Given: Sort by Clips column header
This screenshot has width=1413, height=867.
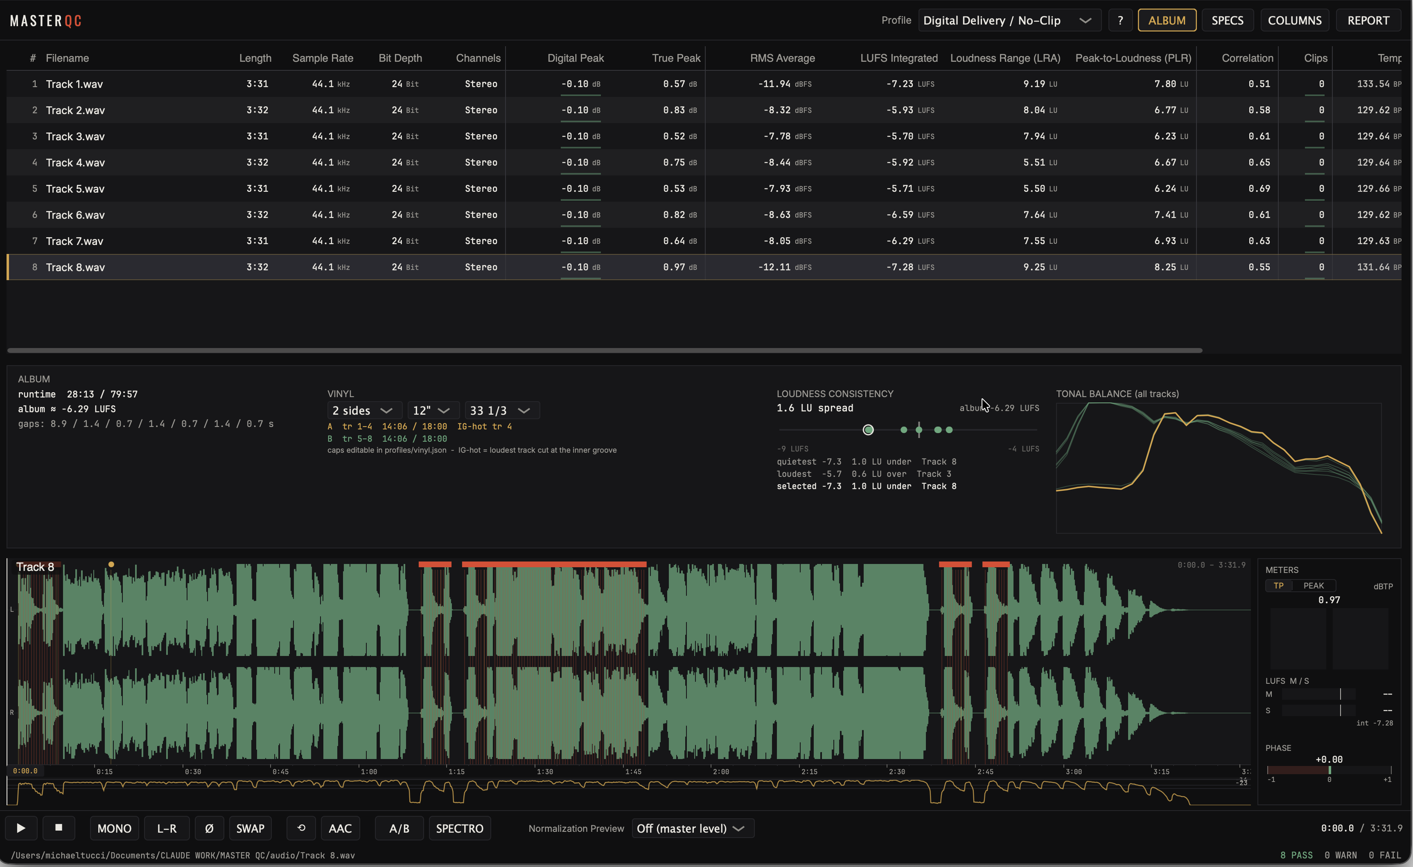Looking at the screenshot, I should (1316, 58).
